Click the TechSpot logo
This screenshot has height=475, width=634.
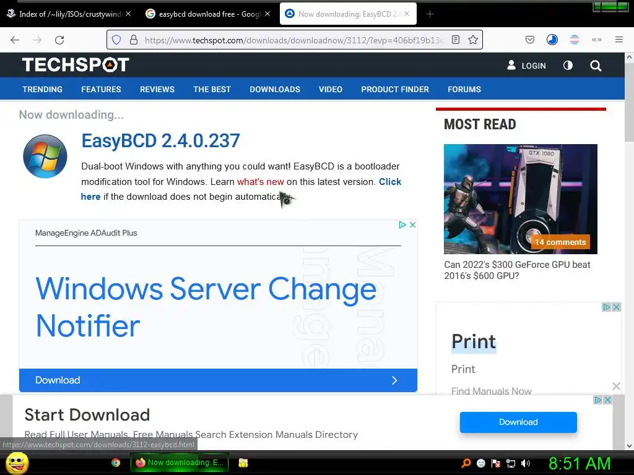click(x=76, y=64)
